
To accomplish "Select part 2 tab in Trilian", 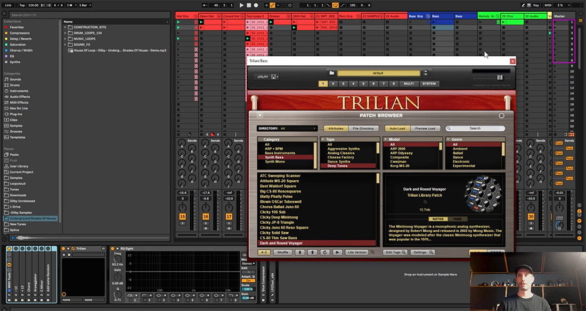I will (x=333, y=84).
